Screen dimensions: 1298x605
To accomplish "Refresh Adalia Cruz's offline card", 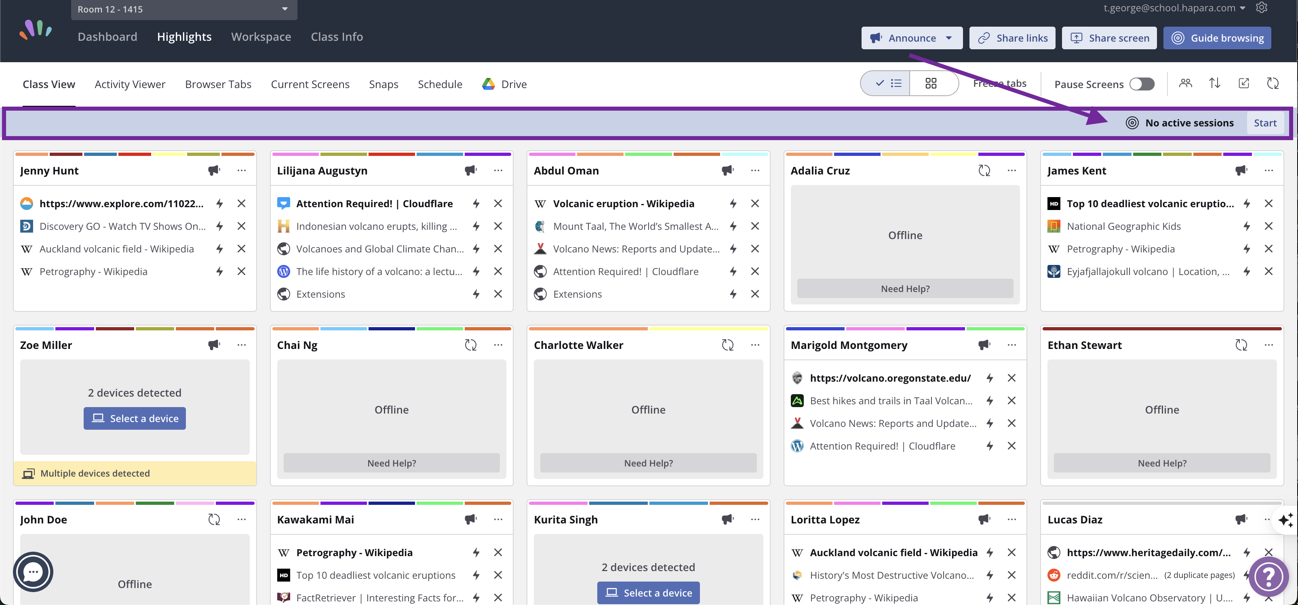I will 984,170.
